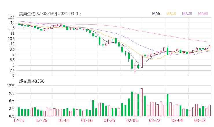This screenshot has height=127, width=214.
Task: Click the 02-05 date label
Action: 132,120
